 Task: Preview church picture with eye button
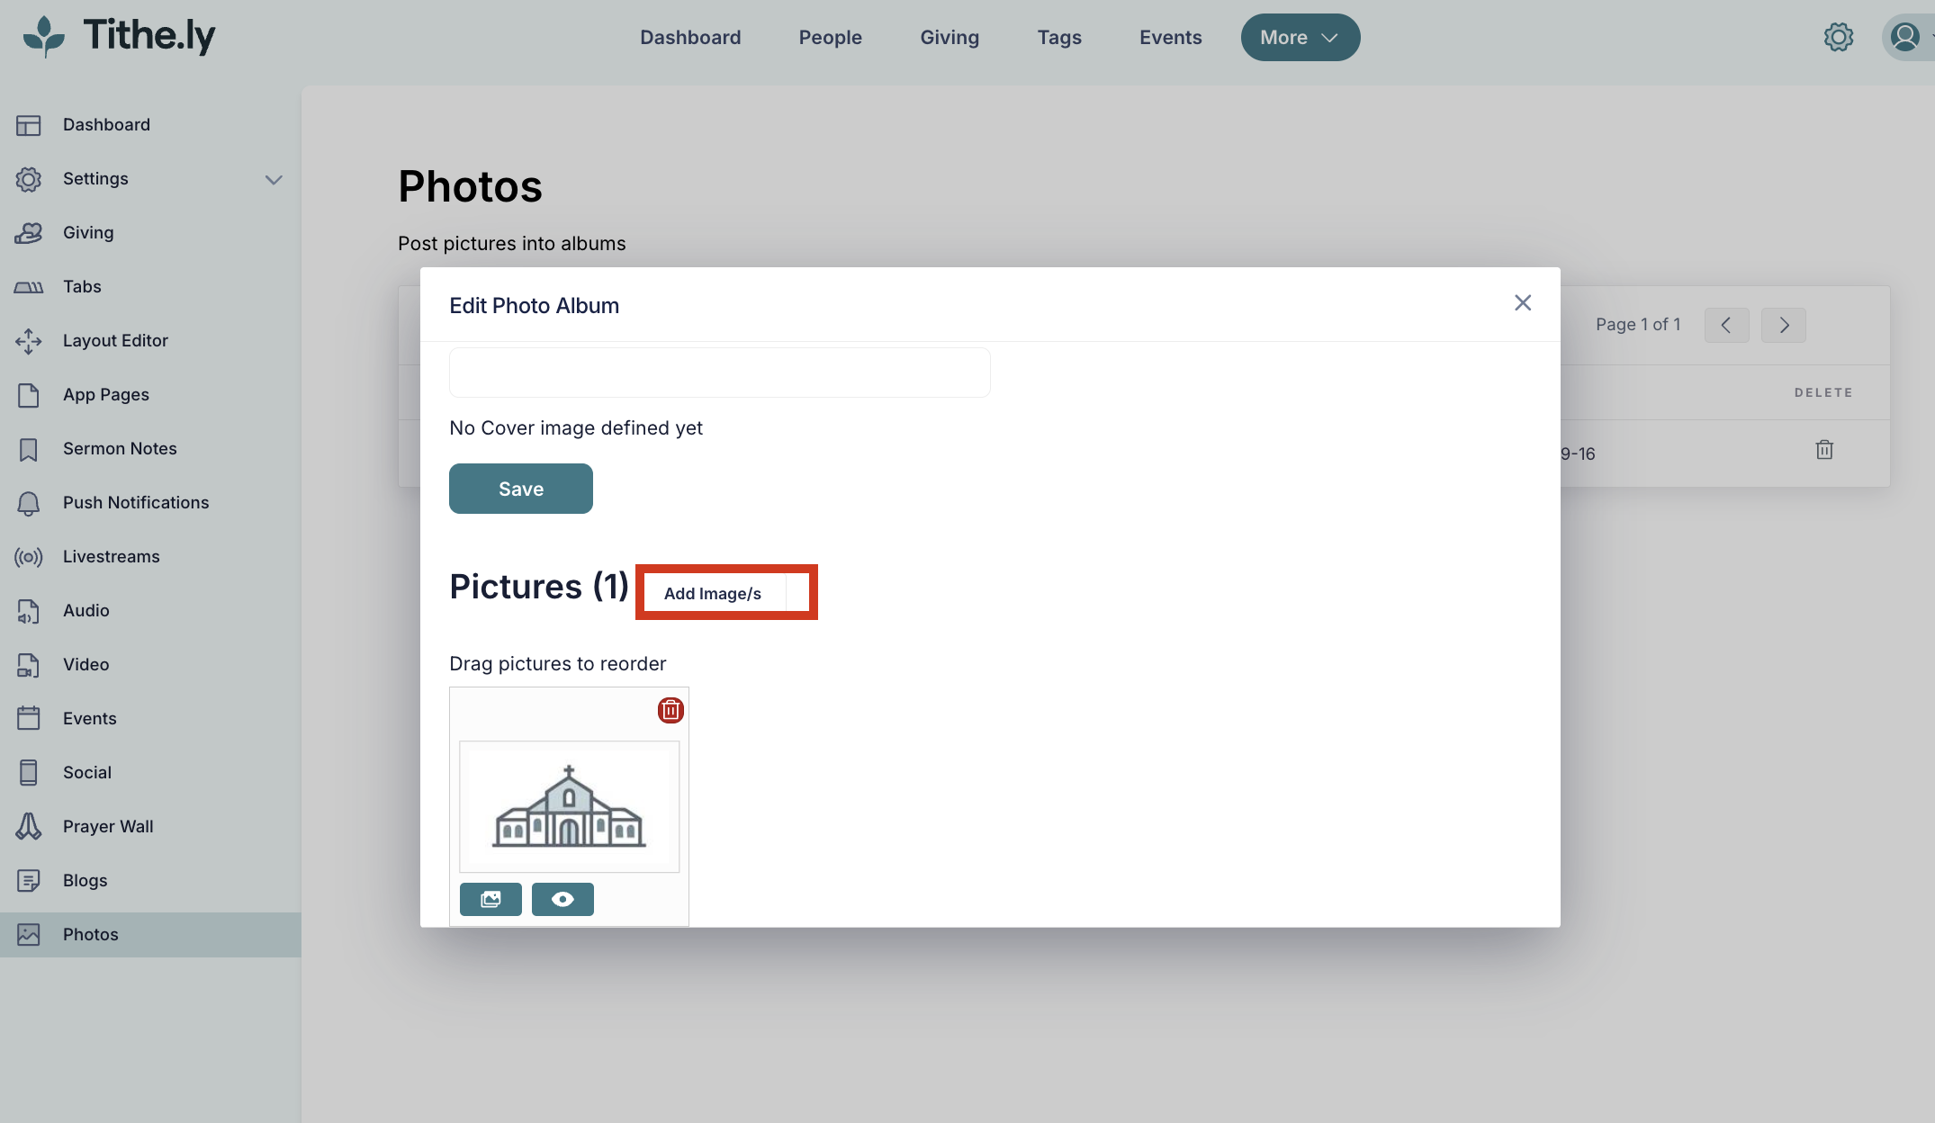coord(562,899)
